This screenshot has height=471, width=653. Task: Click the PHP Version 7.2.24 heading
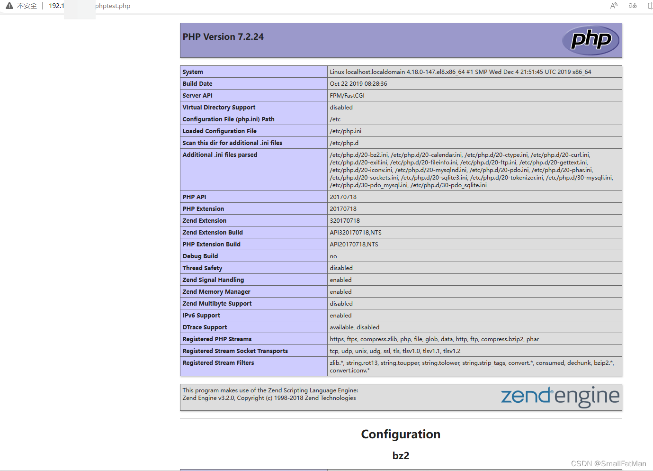pos(223,36)
